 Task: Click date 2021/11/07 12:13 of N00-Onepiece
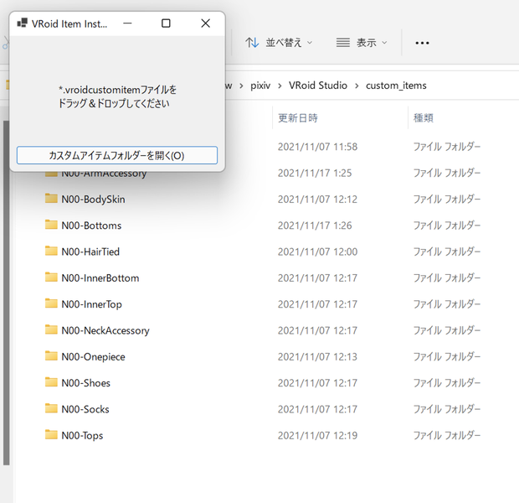coord(317,357)
